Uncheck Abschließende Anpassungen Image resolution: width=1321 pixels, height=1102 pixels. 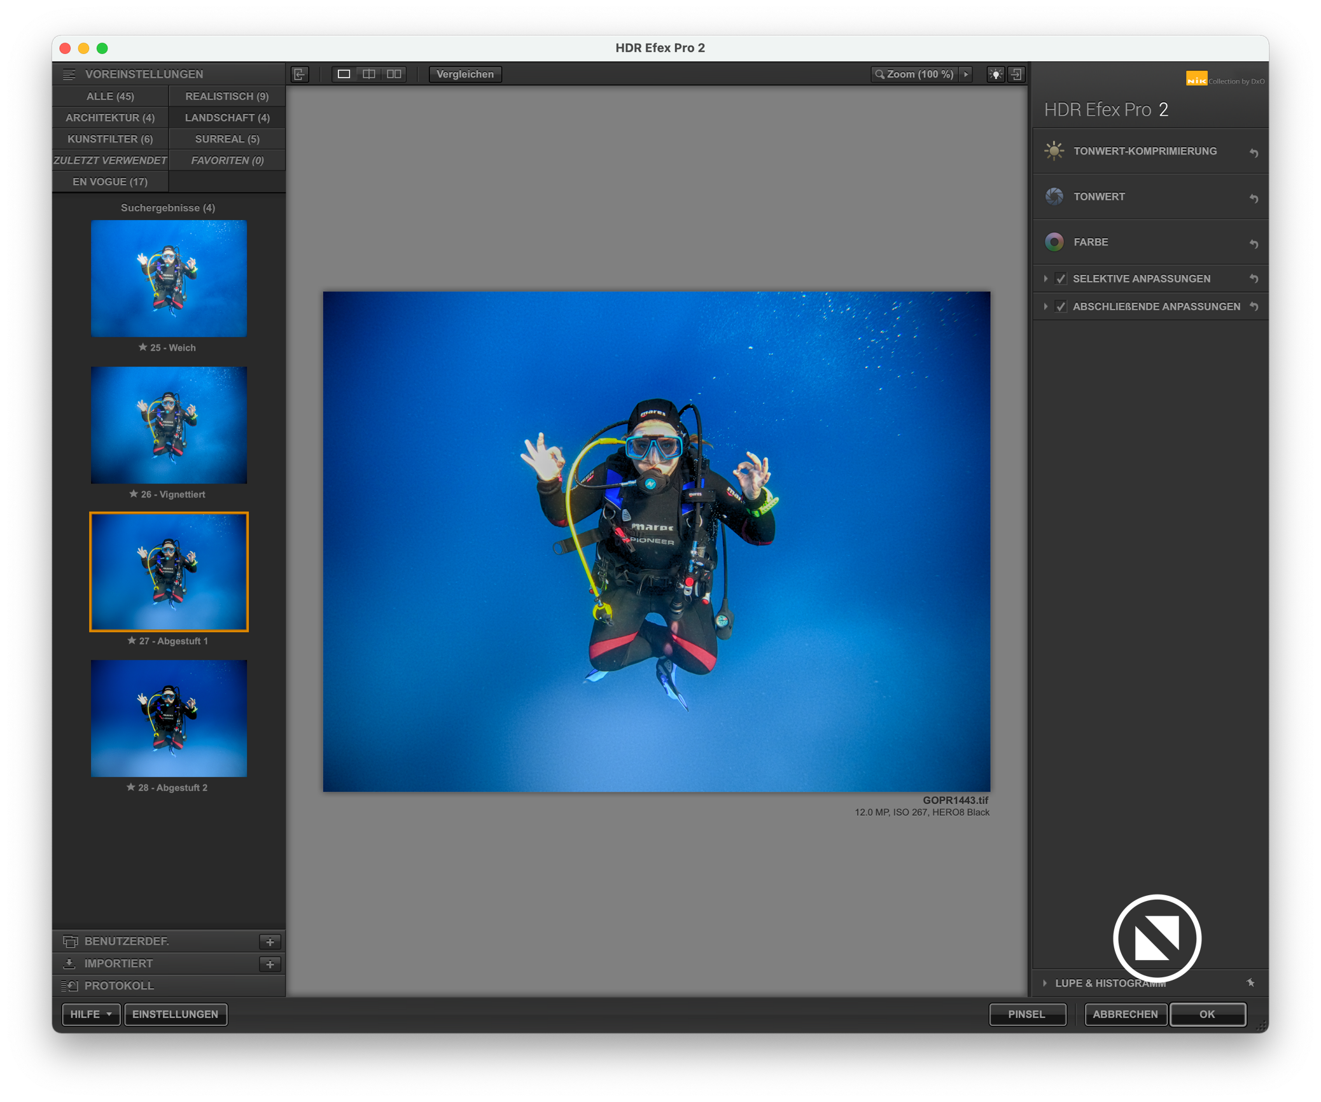tap(1061, 307)
